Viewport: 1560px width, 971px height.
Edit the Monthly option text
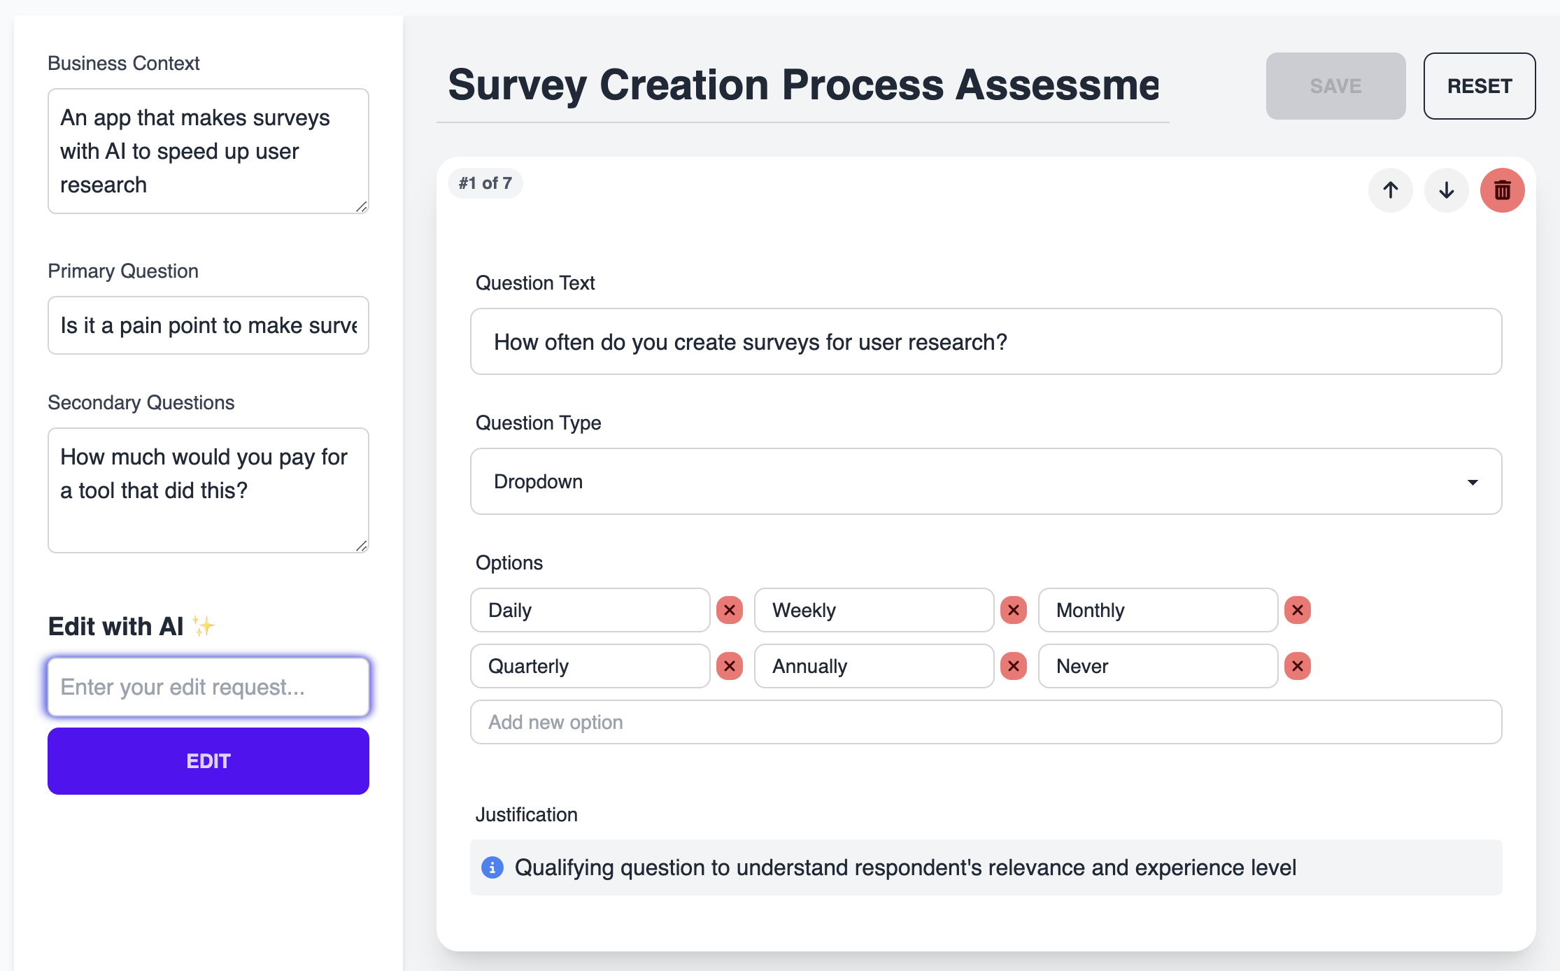pos(1158,610)
